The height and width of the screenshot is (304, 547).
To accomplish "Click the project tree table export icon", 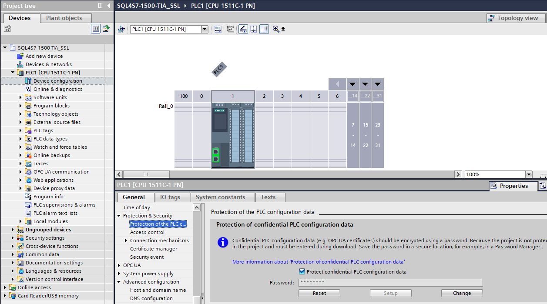I will pos(106,29).
